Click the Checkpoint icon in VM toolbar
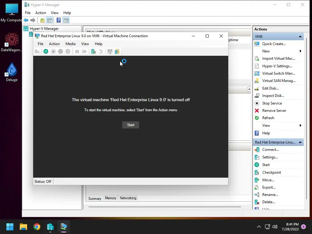The image size is (312, 234). [94, 51]
